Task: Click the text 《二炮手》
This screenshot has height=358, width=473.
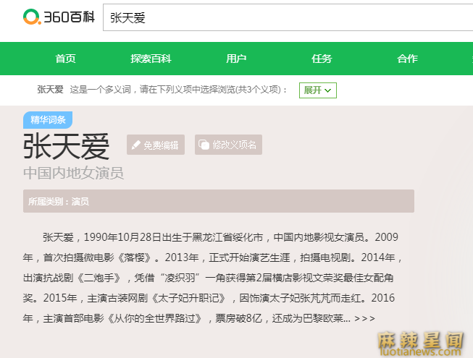Action: [100, 278]
